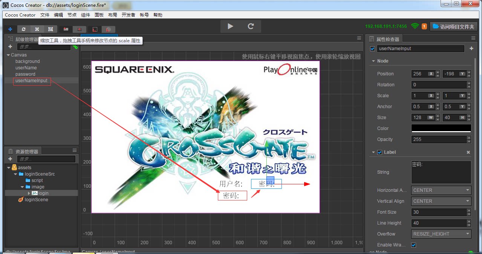The width and height of the screenshot is (482, 254).
Task: Collapse the Label component section
Action: click(x=373, y=152)
